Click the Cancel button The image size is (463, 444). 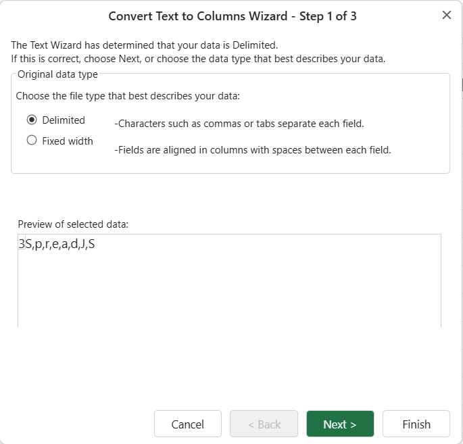(188, 424)
